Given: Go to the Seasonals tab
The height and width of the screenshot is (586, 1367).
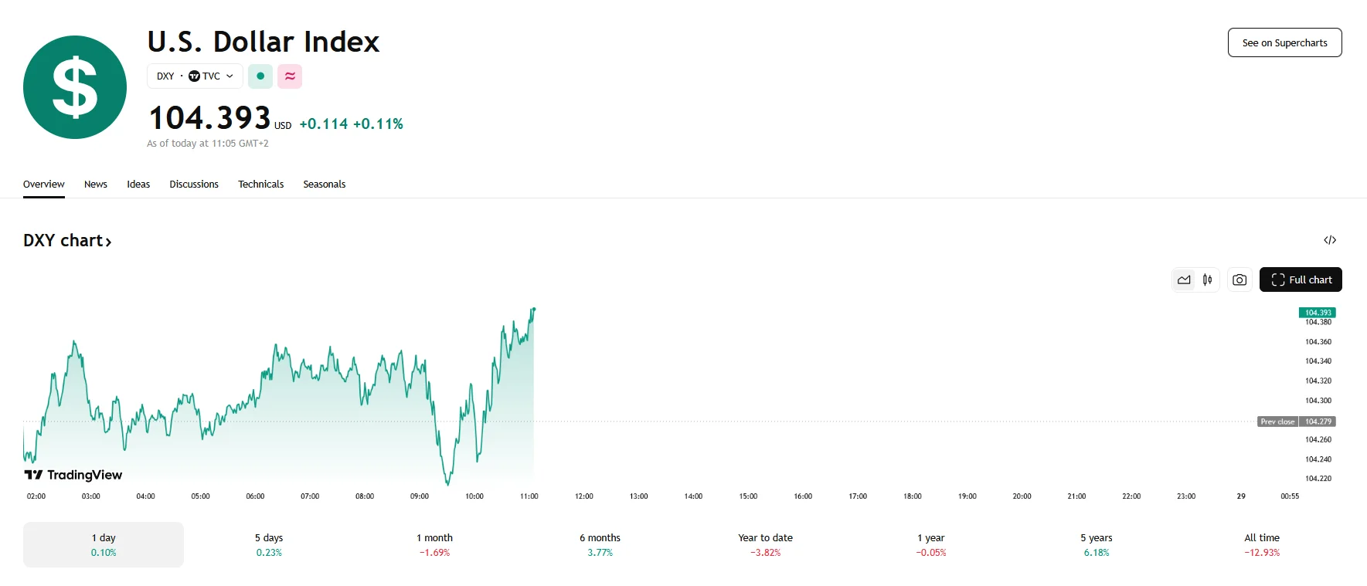Looking at the screenshot, I should (x=324, y=184).
